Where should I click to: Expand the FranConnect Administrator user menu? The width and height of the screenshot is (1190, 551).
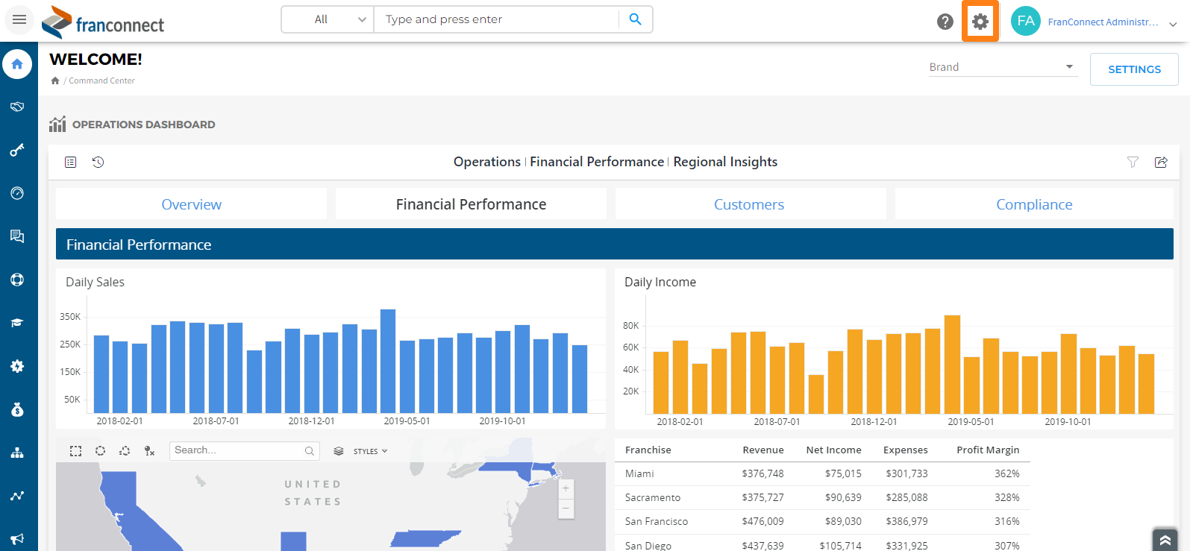coord(1111,22)
